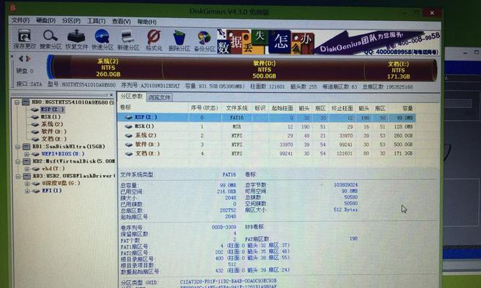
Task: Click the 171.3GB capacity cell
Action: [x=403, y=153]
